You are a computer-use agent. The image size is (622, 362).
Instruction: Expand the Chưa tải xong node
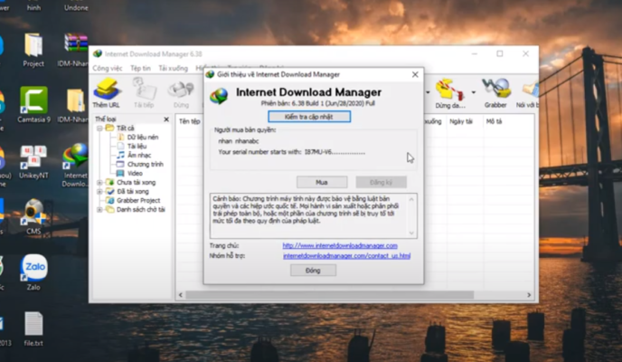[x=99, y=183]
